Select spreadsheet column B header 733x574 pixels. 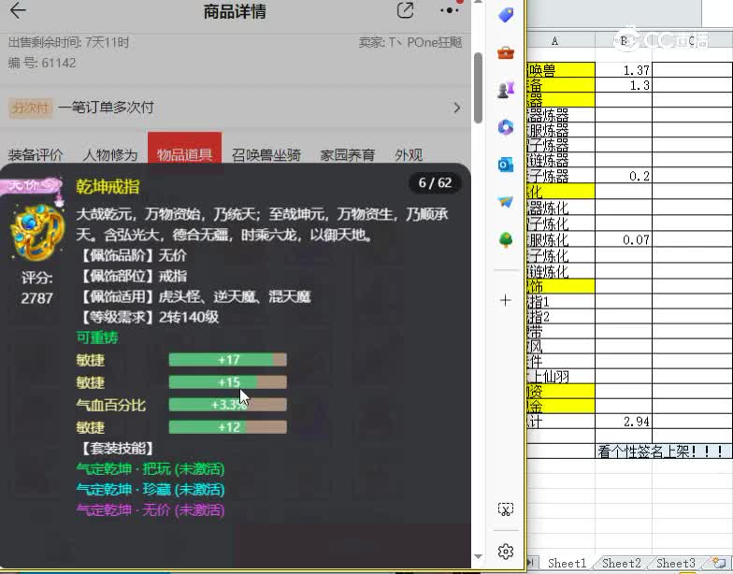click(x=623, y=41)
